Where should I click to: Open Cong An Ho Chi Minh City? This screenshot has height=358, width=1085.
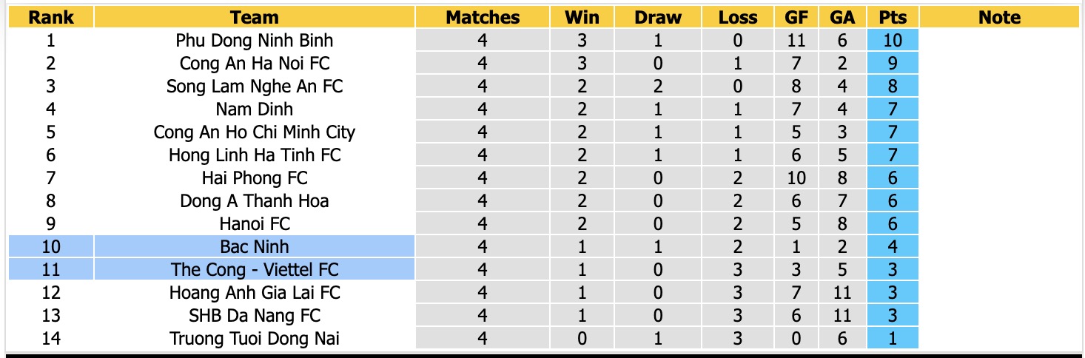[x=255, y=132]
